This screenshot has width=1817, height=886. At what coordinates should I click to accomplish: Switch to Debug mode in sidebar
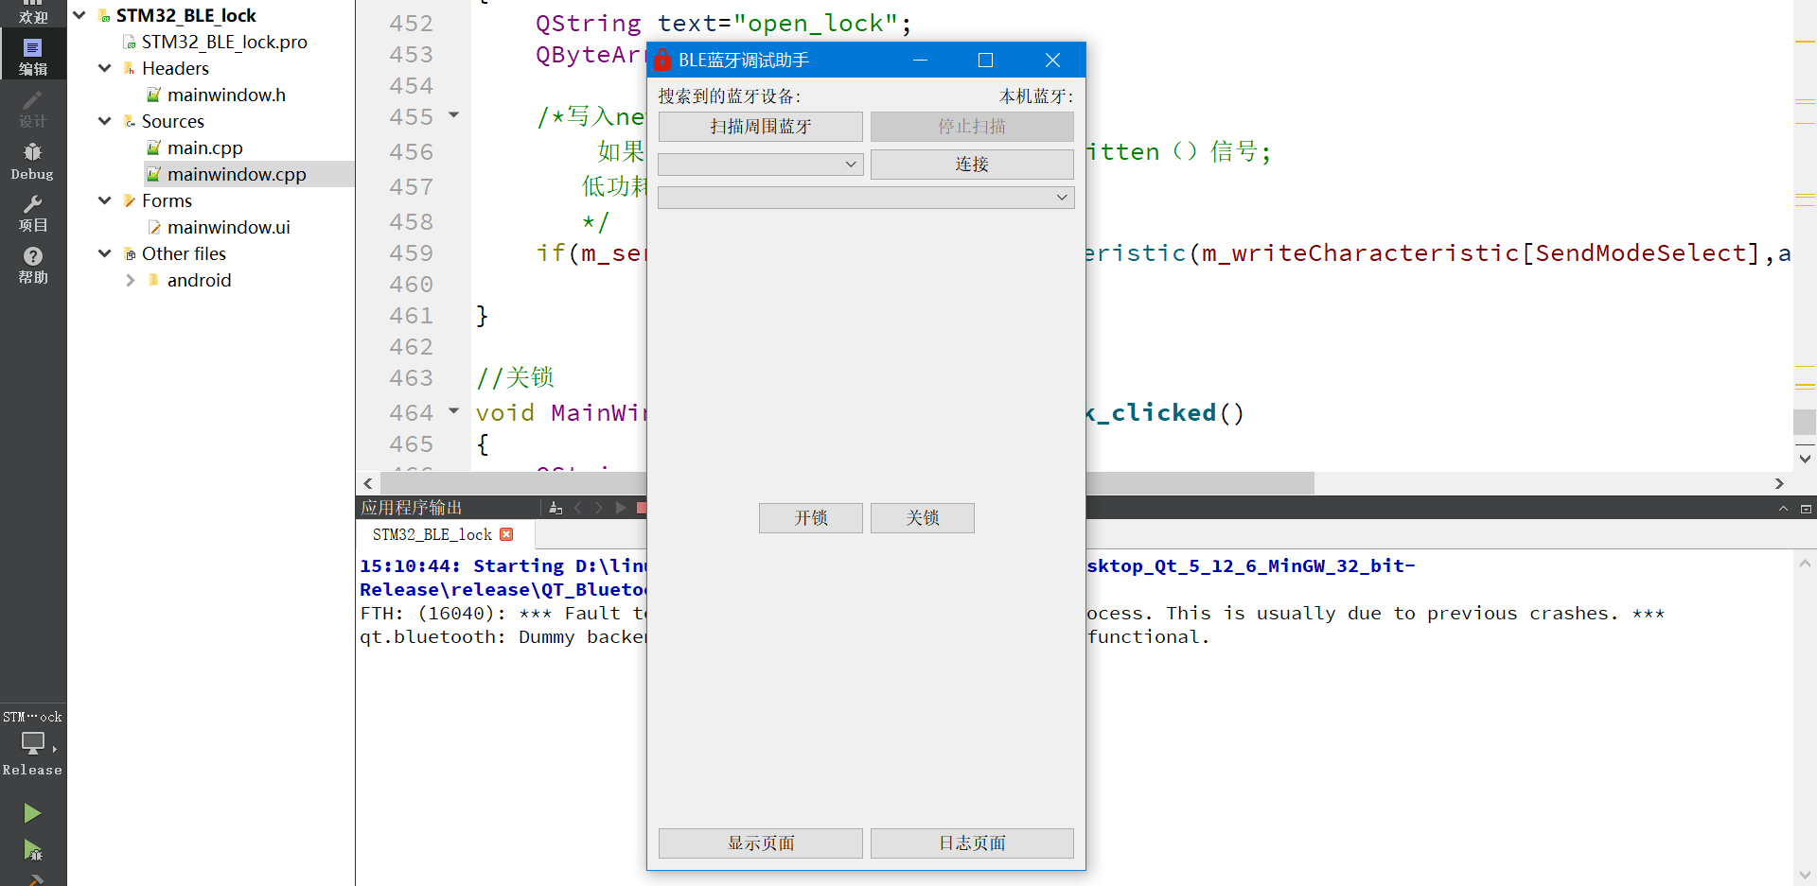click(33, 162)
